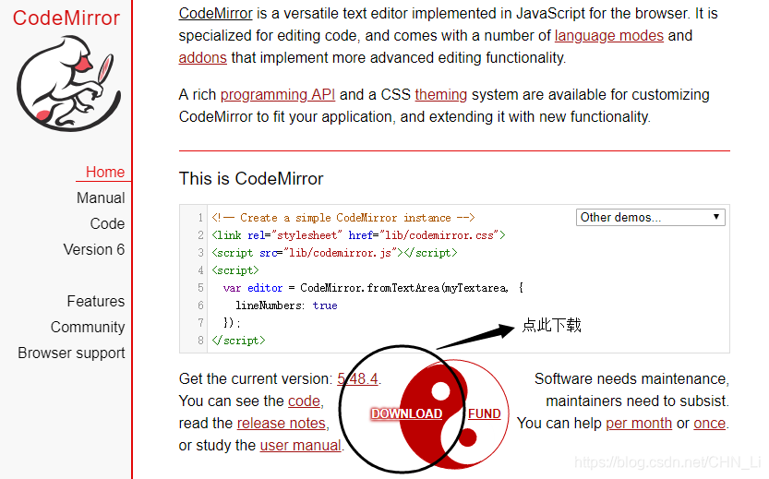The width and height of the screenshot is (769, 479).
Task: Jump to the Community section link
Action: pyautogui.click(x=88, y=327)
